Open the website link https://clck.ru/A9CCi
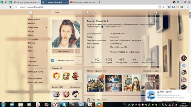This screenshot has height=107, width=191. tap(119, 47)
